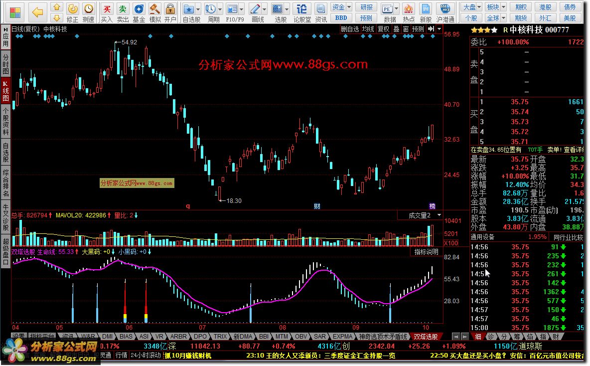Open the 修正 data correction tool
This screenshot has height=366, width=590.
point(73,12)
